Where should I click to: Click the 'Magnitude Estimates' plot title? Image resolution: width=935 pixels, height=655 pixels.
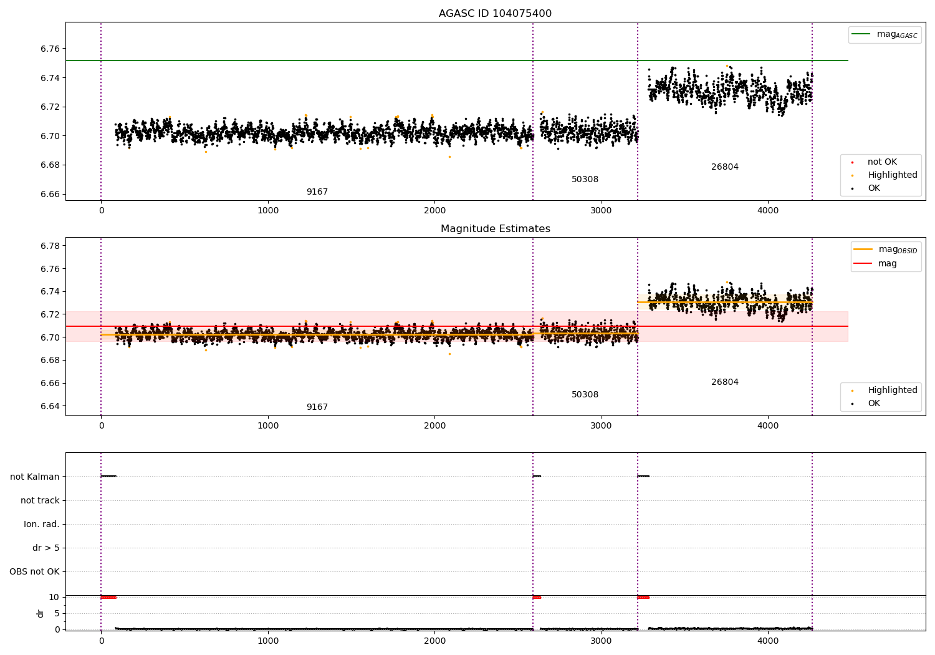click(x=495, y=229)
